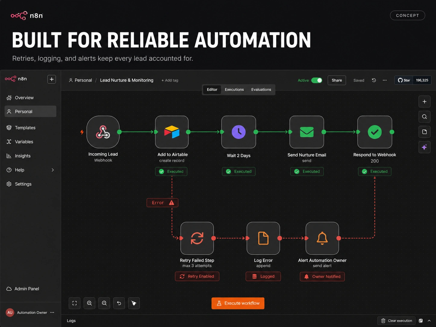The image size is (436, 327).
Task: Click the 'max 3 attempts' node subtitle
Action: [x=197, y=266]
